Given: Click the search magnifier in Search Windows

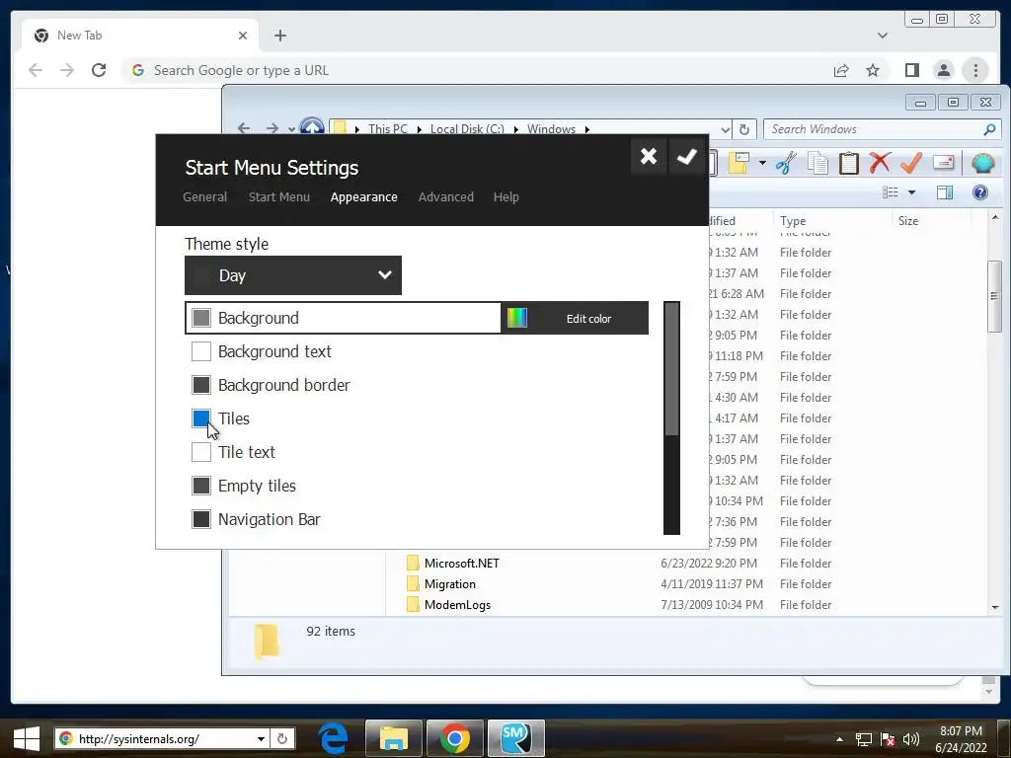Looking at the screenshot, I should coord(989,129).
